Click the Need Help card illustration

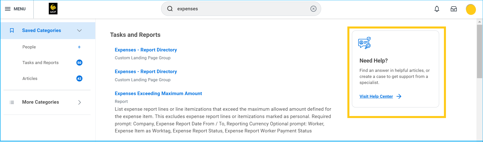tap(364, 43)
